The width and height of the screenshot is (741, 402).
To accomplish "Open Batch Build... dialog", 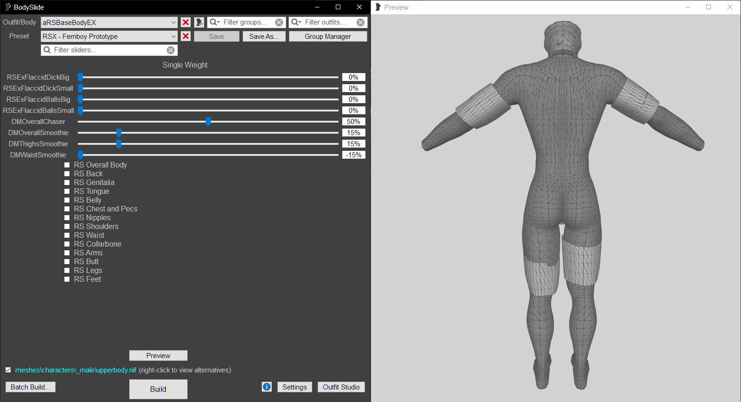I will pyautogui.click(x=31, y=387).
